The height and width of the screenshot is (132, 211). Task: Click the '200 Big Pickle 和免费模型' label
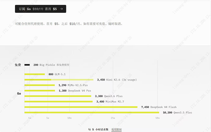click(51, 65)
